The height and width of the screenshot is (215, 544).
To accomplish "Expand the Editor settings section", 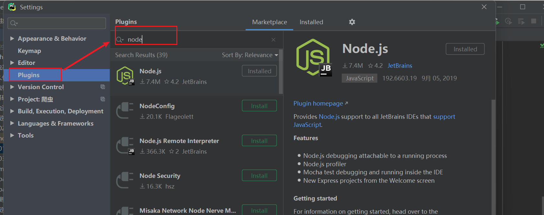I will tap(12, 63).
